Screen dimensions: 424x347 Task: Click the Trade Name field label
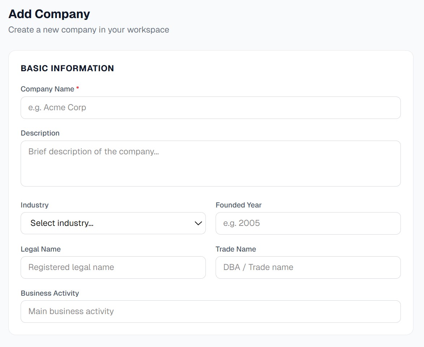236,249
